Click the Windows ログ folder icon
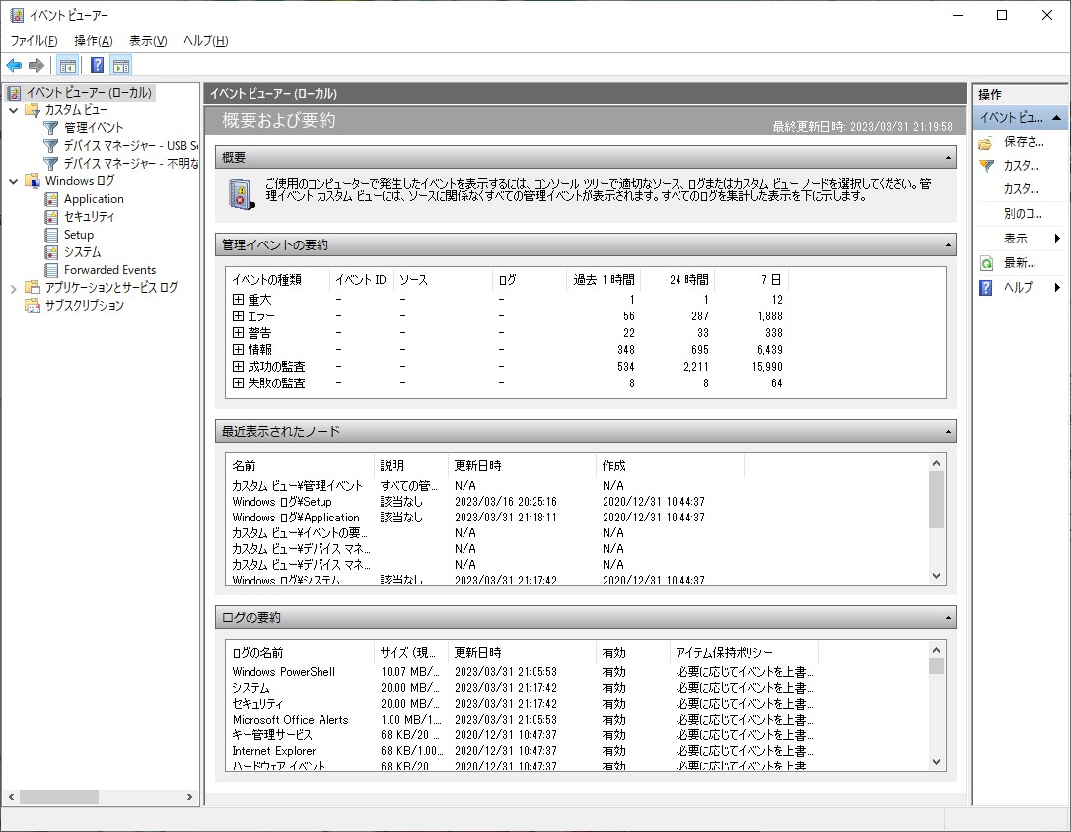1071x832 pixels. coord(33,180)
